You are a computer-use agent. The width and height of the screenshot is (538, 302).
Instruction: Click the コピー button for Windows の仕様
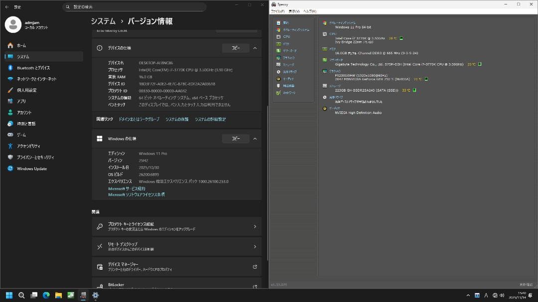click(x=236, y=138)
